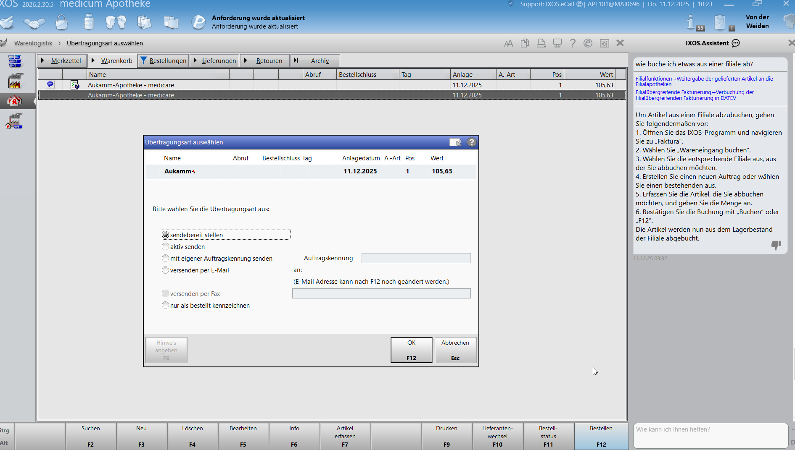
Task: Select 'nur als bestellt kennzeichnen' option
Action: click(166, 306)
